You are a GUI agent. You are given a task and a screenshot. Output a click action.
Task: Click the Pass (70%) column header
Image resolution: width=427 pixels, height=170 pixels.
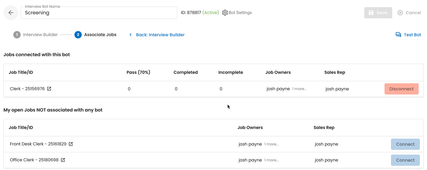click(x=138, y=72)
